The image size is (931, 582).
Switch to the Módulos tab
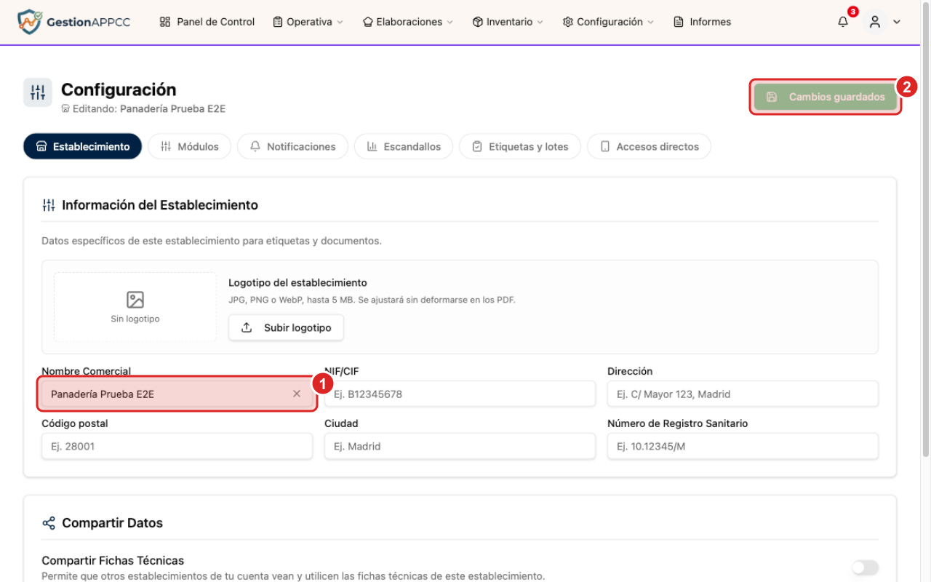189,146
